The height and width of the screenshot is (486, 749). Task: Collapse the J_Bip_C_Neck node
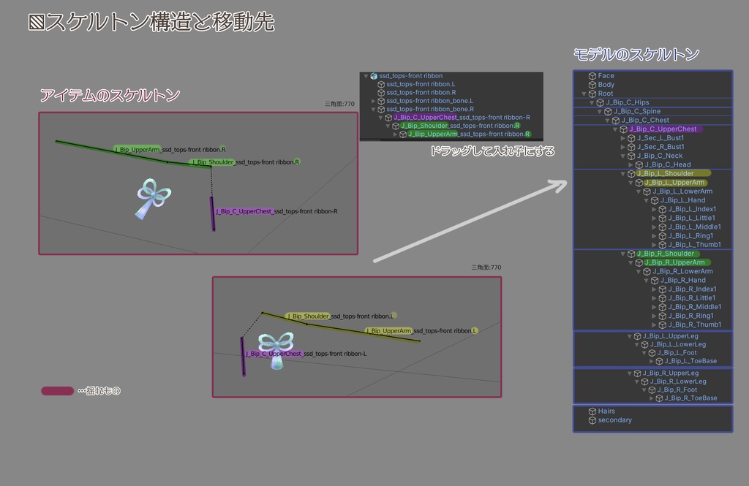coord(623,156)
